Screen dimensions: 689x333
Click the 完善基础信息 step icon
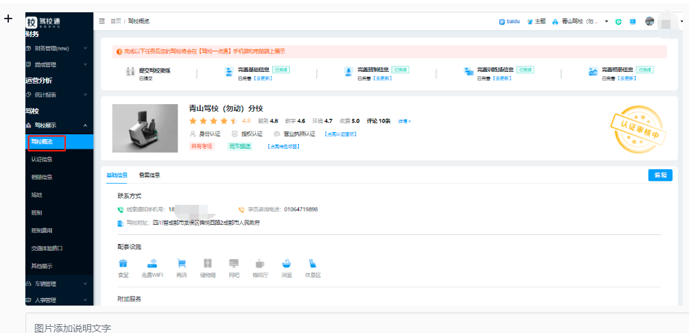(x=228, y=72)
